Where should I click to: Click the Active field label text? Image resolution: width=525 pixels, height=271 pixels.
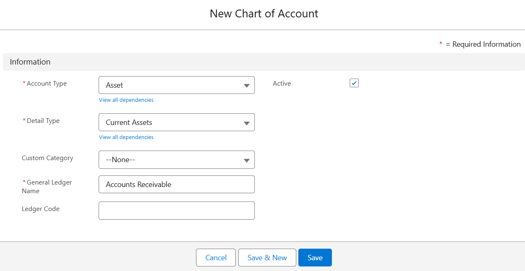[282, 84]
